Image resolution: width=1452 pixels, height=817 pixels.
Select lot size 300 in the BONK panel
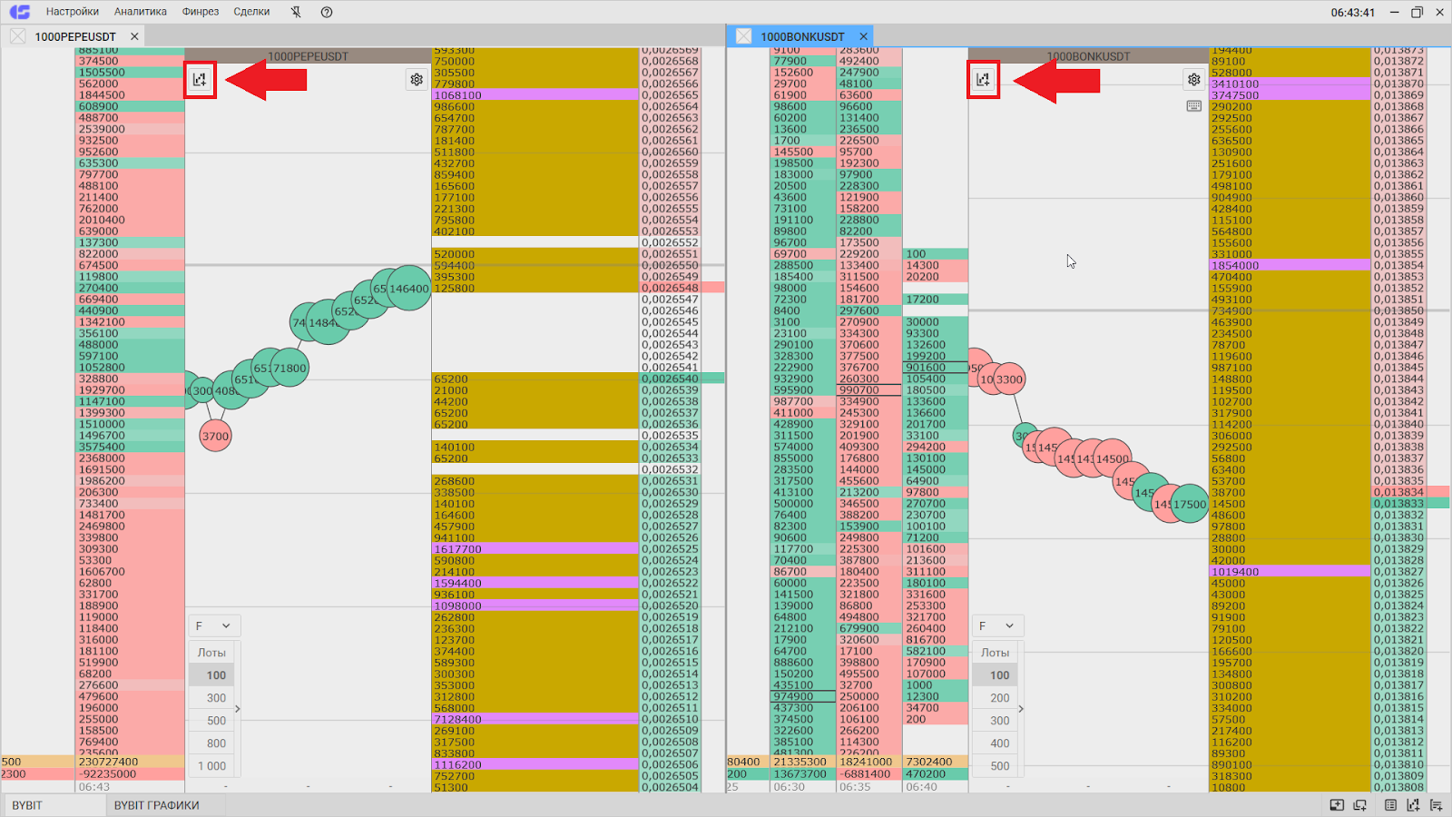(x=995, y=721)
